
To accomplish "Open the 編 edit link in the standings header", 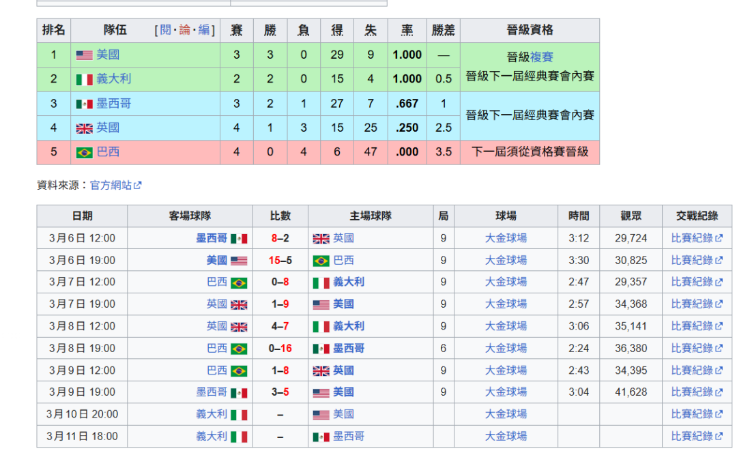I will click(203, 30).
